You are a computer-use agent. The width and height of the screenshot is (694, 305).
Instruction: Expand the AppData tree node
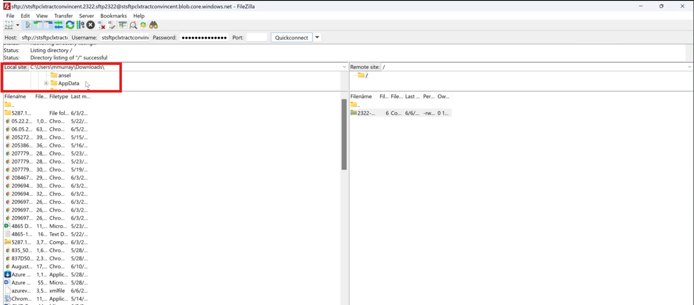click(x=46, y=83)
